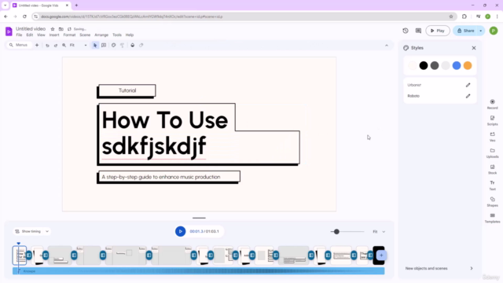This screenshot has height=283, width=503.
Task: Open the Edit menu
Action: (30, 35)
